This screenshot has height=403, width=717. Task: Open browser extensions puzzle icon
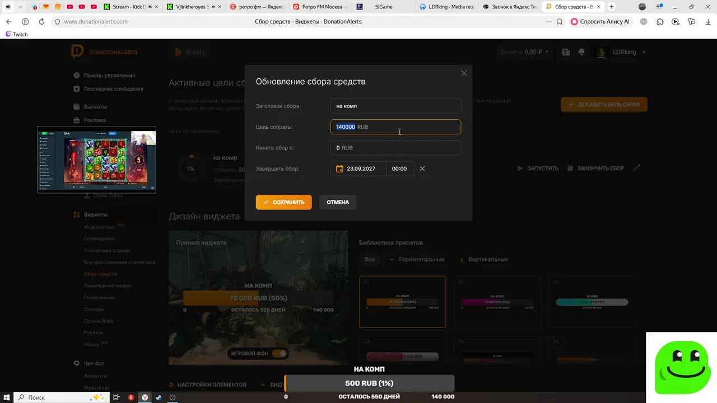tap(660, 21)
